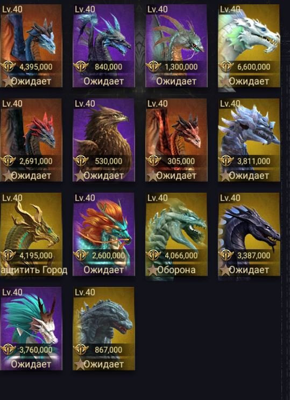The image size is (290, 400).
Task: Select the white dragon with 6,600,000 power
Action: pyautogui.click(x=249, y=46)
